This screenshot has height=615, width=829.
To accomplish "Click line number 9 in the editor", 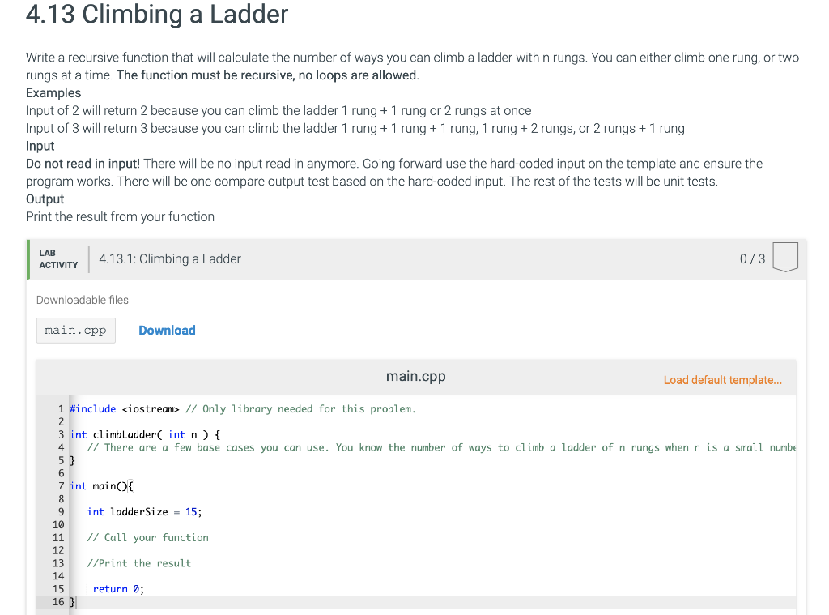I will click(x=61, y=511).
